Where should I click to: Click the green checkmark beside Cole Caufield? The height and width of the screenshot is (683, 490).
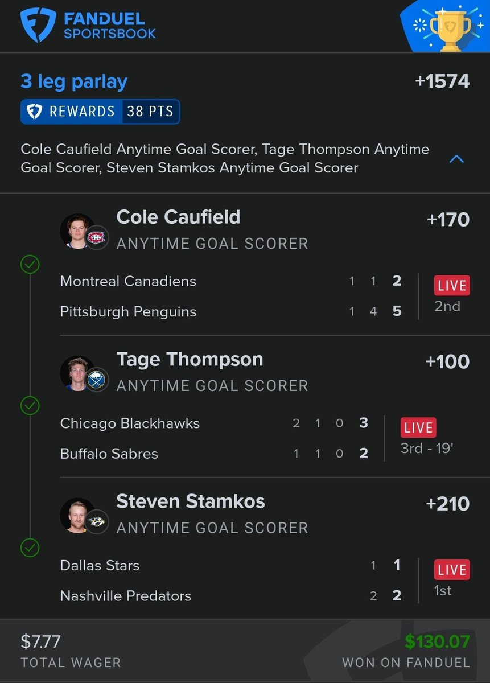point(30,264)
